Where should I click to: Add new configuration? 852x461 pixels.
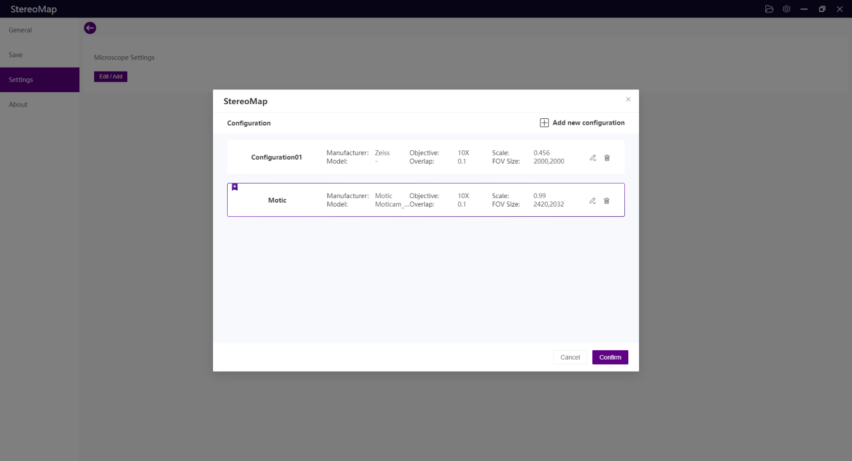[582, 123]
